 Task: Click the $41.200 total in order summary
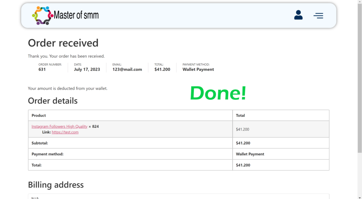[x=162, y=70]
